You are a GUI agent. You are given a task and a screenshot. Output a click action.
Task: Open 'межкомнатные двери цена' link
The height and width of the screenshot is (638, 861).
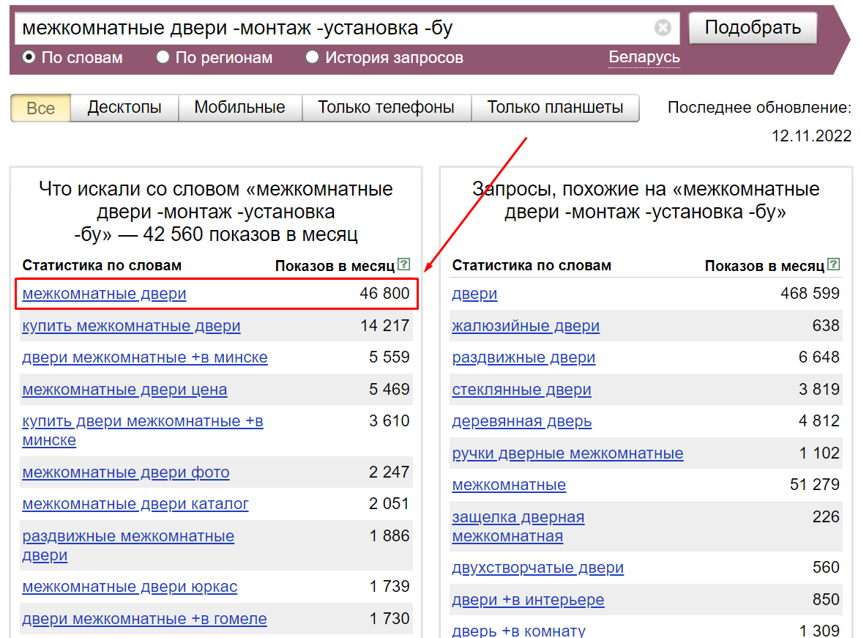(124, 390)
